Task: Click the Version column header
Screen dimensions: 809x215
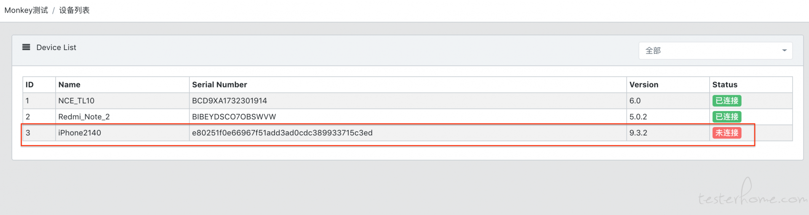Action: click(644, 85)
